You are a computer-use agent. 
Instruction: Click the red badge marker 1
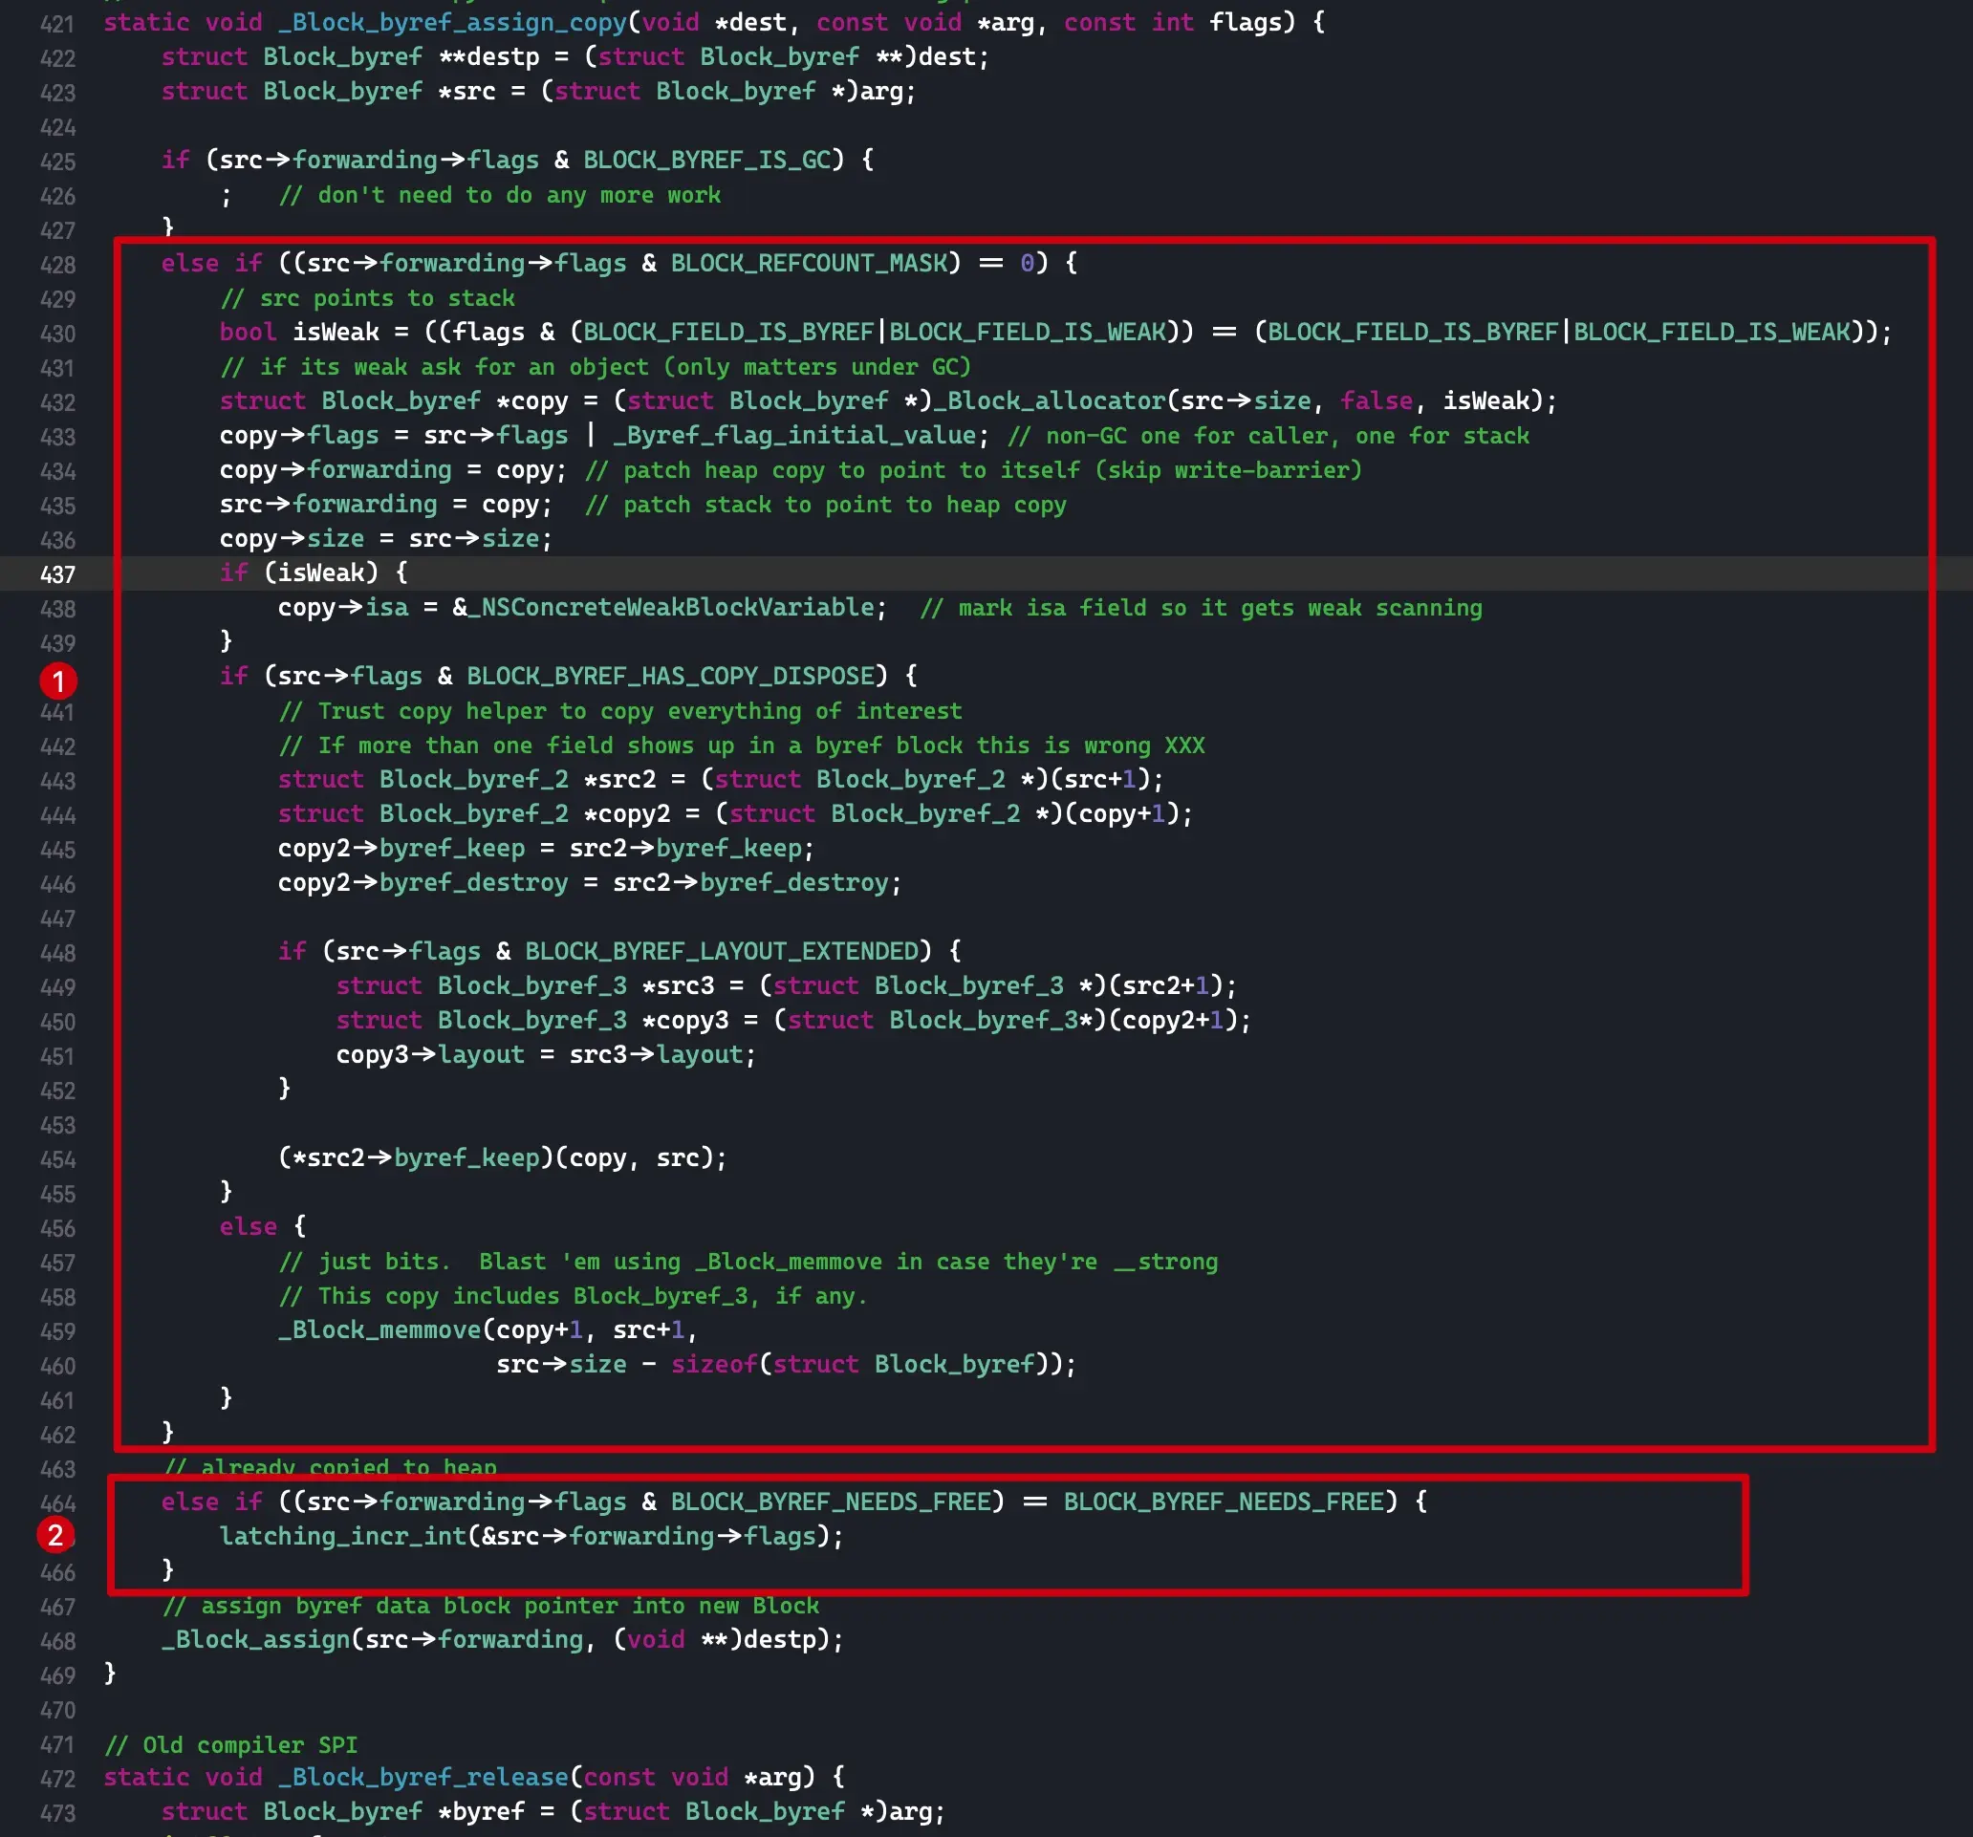[58, 681]
